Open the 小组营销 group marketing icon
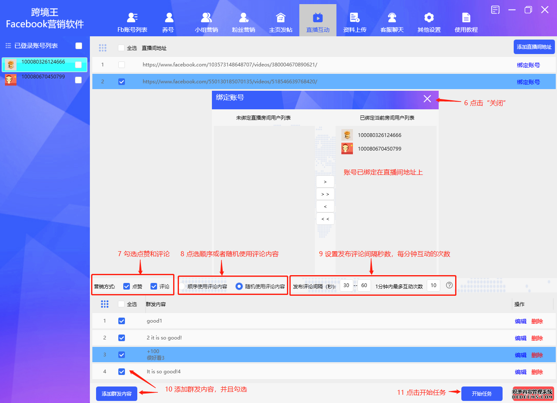 (x=206, y=18)
